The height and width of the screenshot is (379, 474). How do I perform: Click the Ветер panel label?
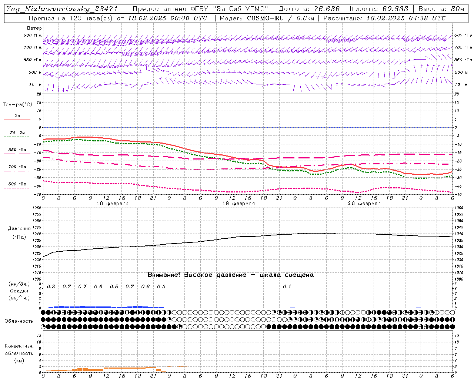point(34,28)
